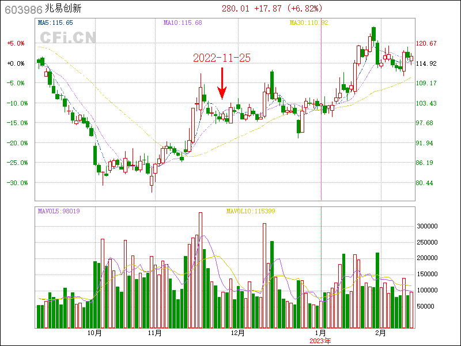Click the MA10:115.68 indicator label
The width and height of the screenshot is (461, 346).
point(183,22)
